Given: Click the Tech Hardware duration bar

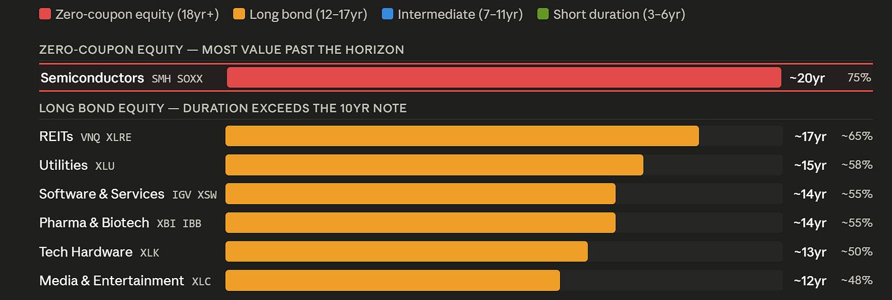Looking at the screenshot, I should [x=406, y=251].
